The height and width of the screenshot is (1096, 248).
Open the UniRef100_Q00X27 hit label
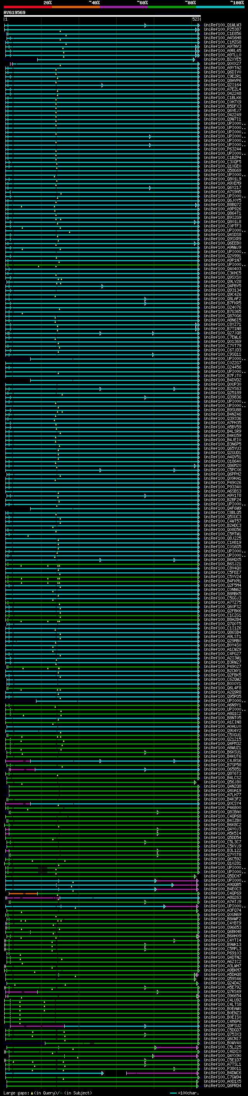222,64
